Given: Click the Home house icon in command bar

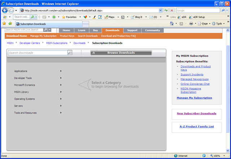Looking at the screenshot, I should pyautogui.click(x=172, y=23).
